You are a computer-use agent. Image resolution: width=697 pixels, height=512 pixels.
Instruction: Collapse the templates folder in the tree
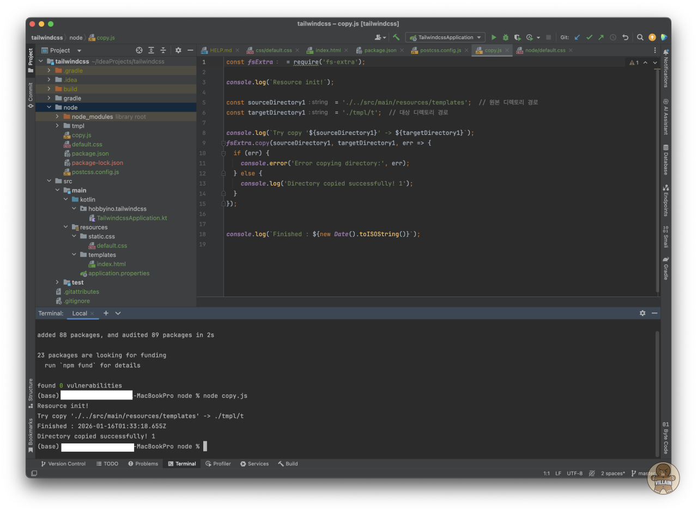(74, 255)
